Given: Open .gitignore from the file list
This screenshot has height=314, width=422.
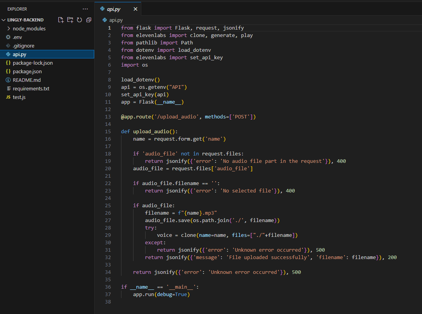Looking at the screenshot, I should (23, 46).
